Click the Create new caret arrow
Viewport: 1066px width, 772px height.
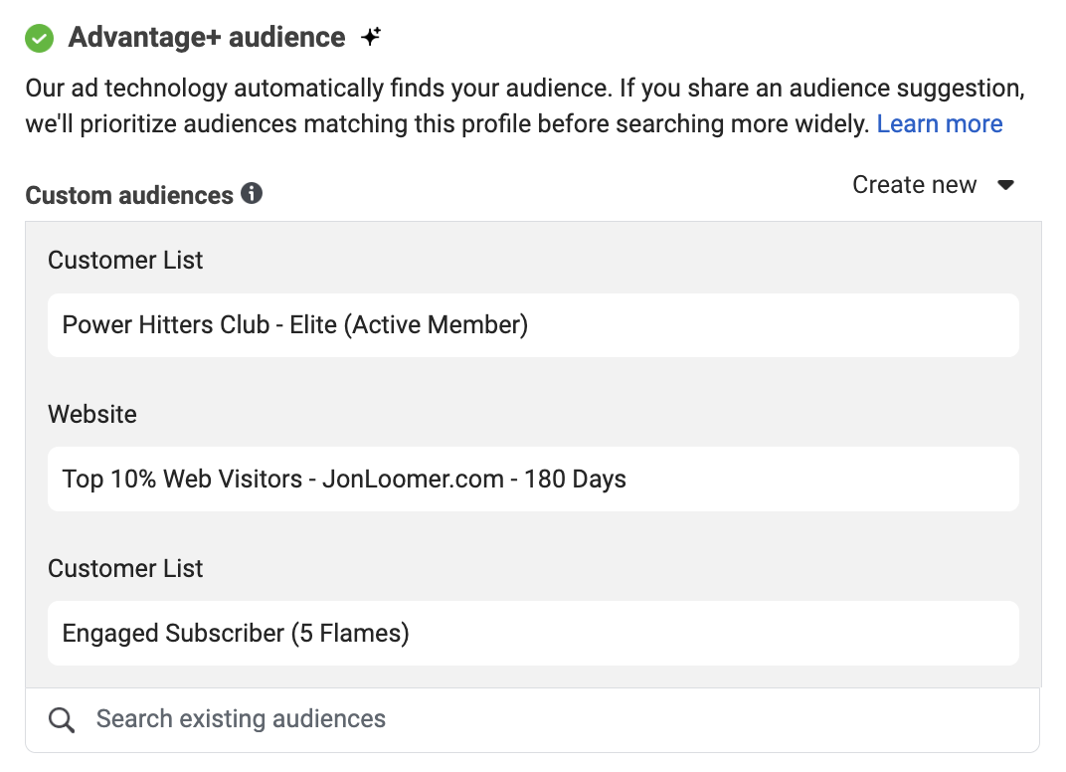pos(1005,185)
